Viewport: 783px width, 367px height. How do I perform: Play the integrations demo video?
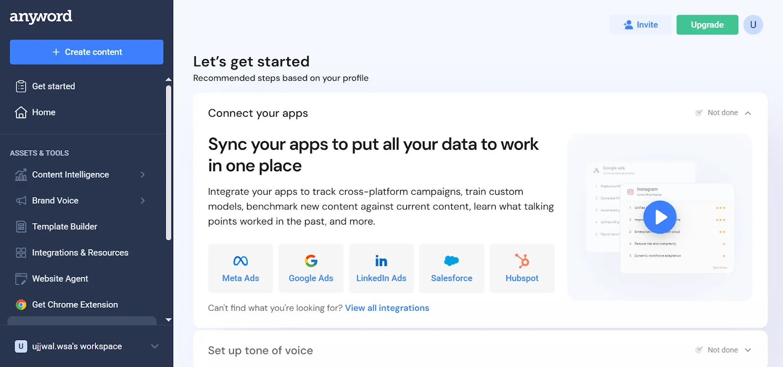click(660, 217)
